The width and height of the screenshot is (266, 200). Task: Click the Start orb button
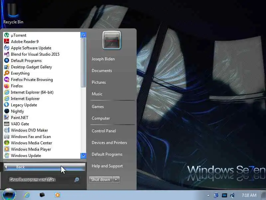[x=9, y=195]
